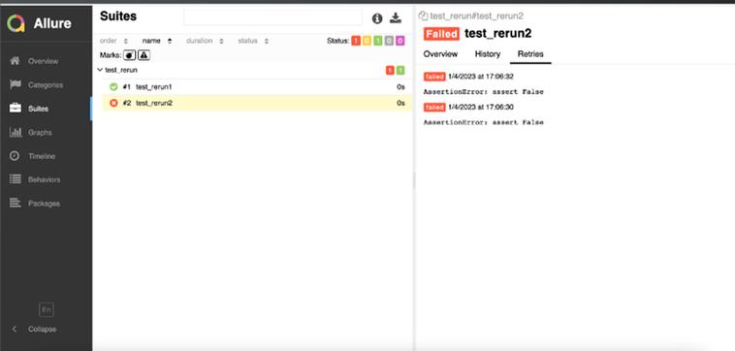Open the Timeline clock icon
The width and height of the screenshot is (735, 351).
tap(15, 155)
